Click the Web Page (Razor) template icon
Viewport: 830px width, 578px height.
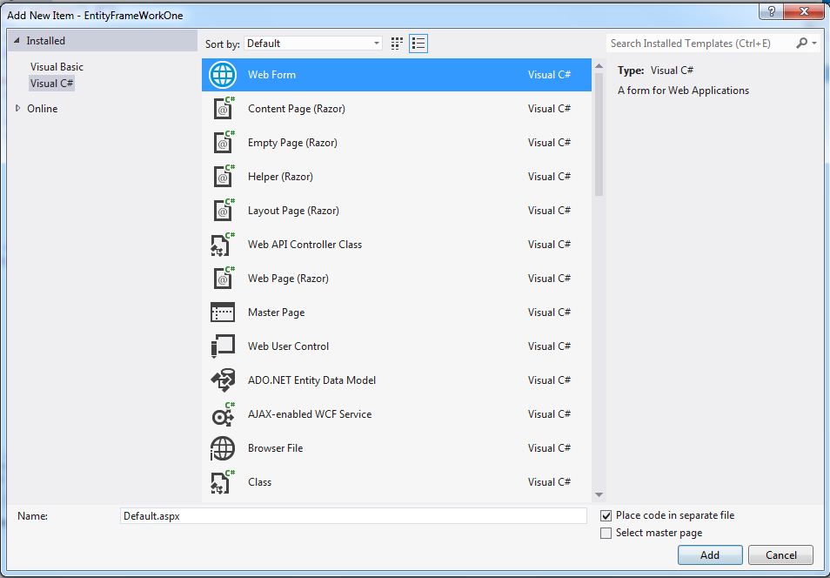(223, 279)
